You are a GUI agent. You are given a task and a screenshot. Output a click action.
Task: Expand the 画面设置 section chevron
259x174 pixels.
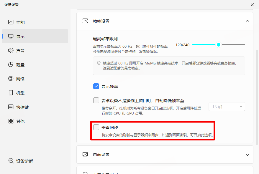[x=247, y=155]
